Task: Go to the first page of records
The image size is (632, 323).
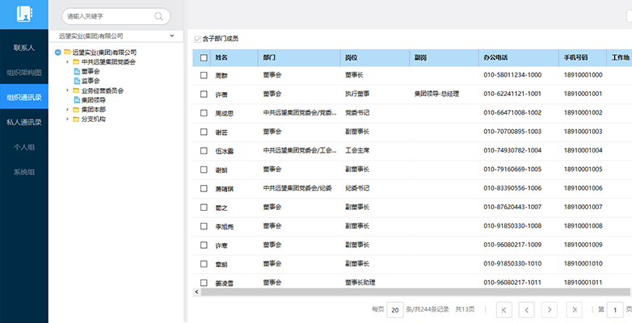Action: 503,309
